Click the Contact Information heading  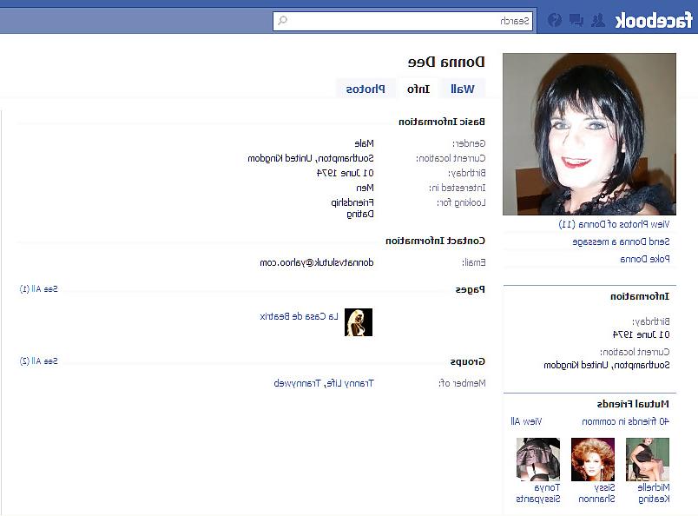435,241
